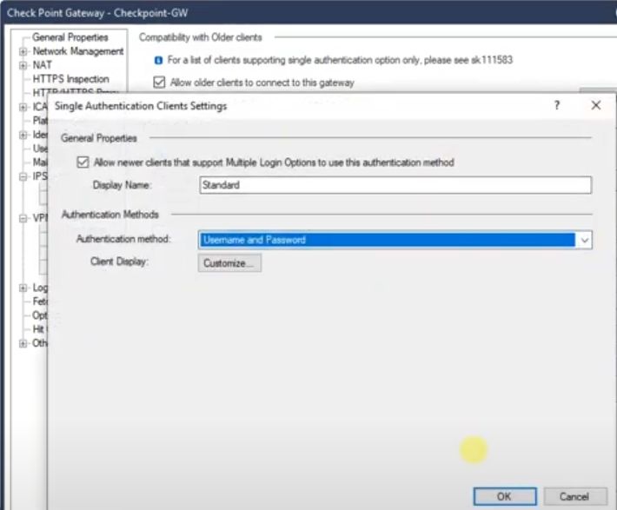The width and height of the screenshot is (617, 510).
Task: Select General Properties in gateway tree
Action: [x=70, y=37]
